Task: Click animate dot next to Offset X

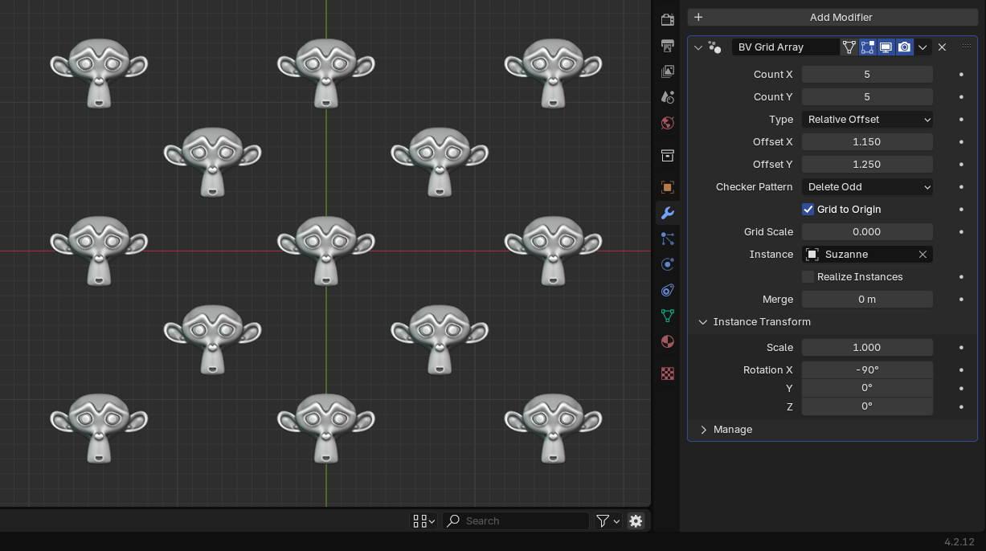Action: point(961,142)
